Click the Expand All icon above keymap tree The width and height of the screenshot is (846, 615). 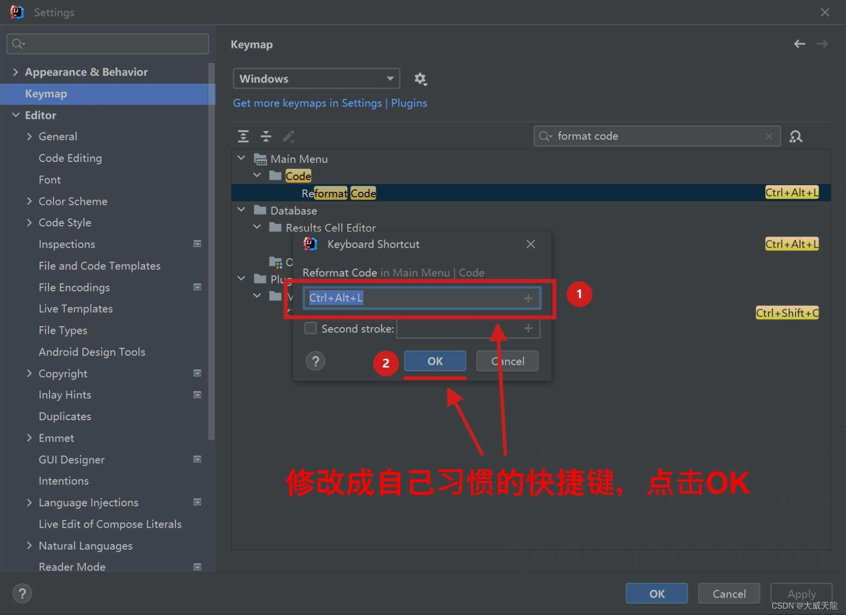coord(243,136)
